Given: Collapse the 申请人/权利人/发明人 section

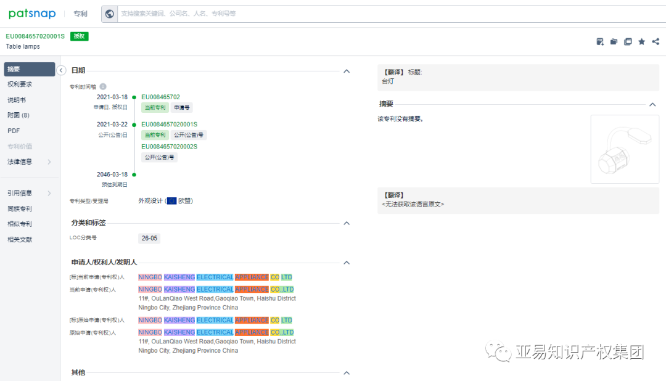Looking at the screenshot, I should tap(347, 263).
